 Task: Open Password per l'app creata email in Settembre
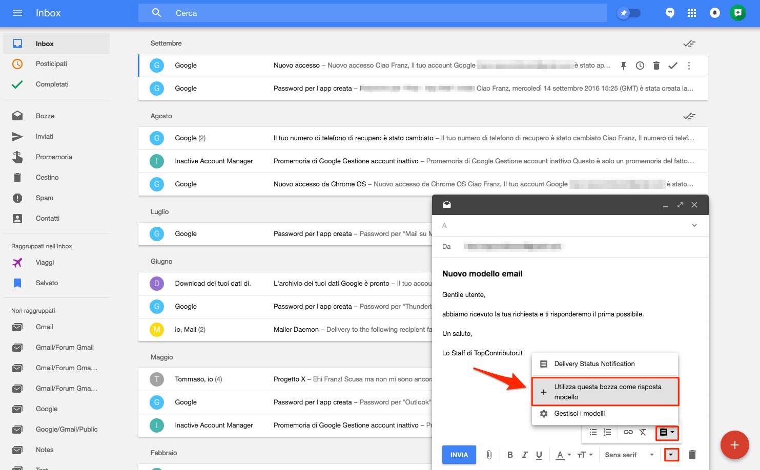point(423,89)
